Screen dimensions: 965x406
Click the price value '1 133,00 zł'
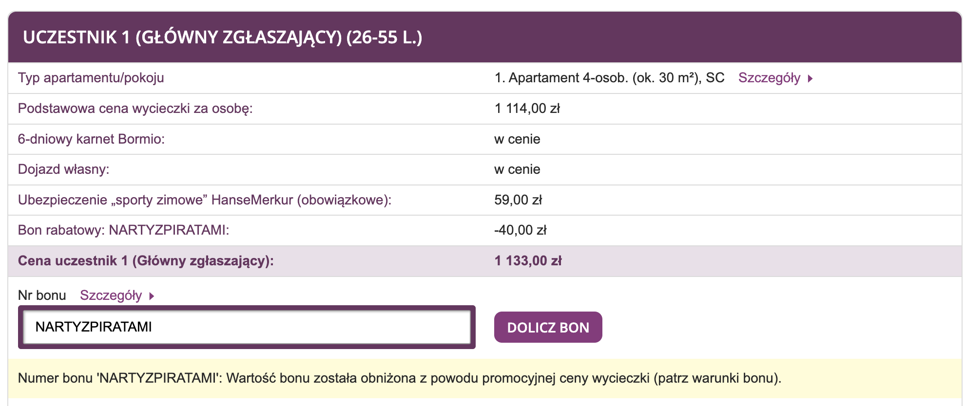click(528, 260)
